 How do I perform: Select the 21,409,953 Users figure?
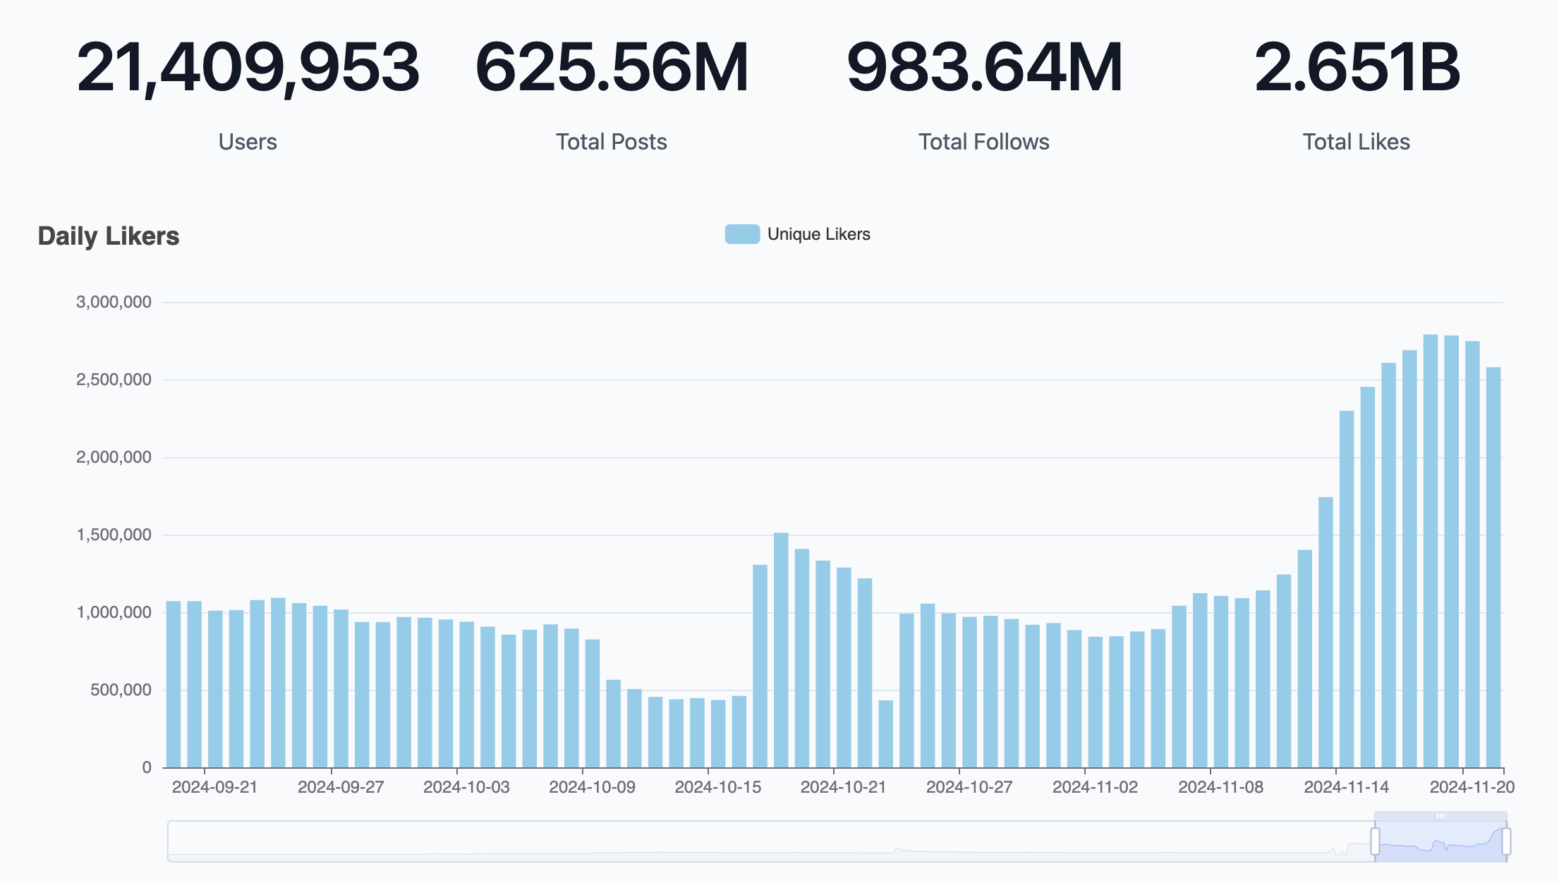pos(248,68)
